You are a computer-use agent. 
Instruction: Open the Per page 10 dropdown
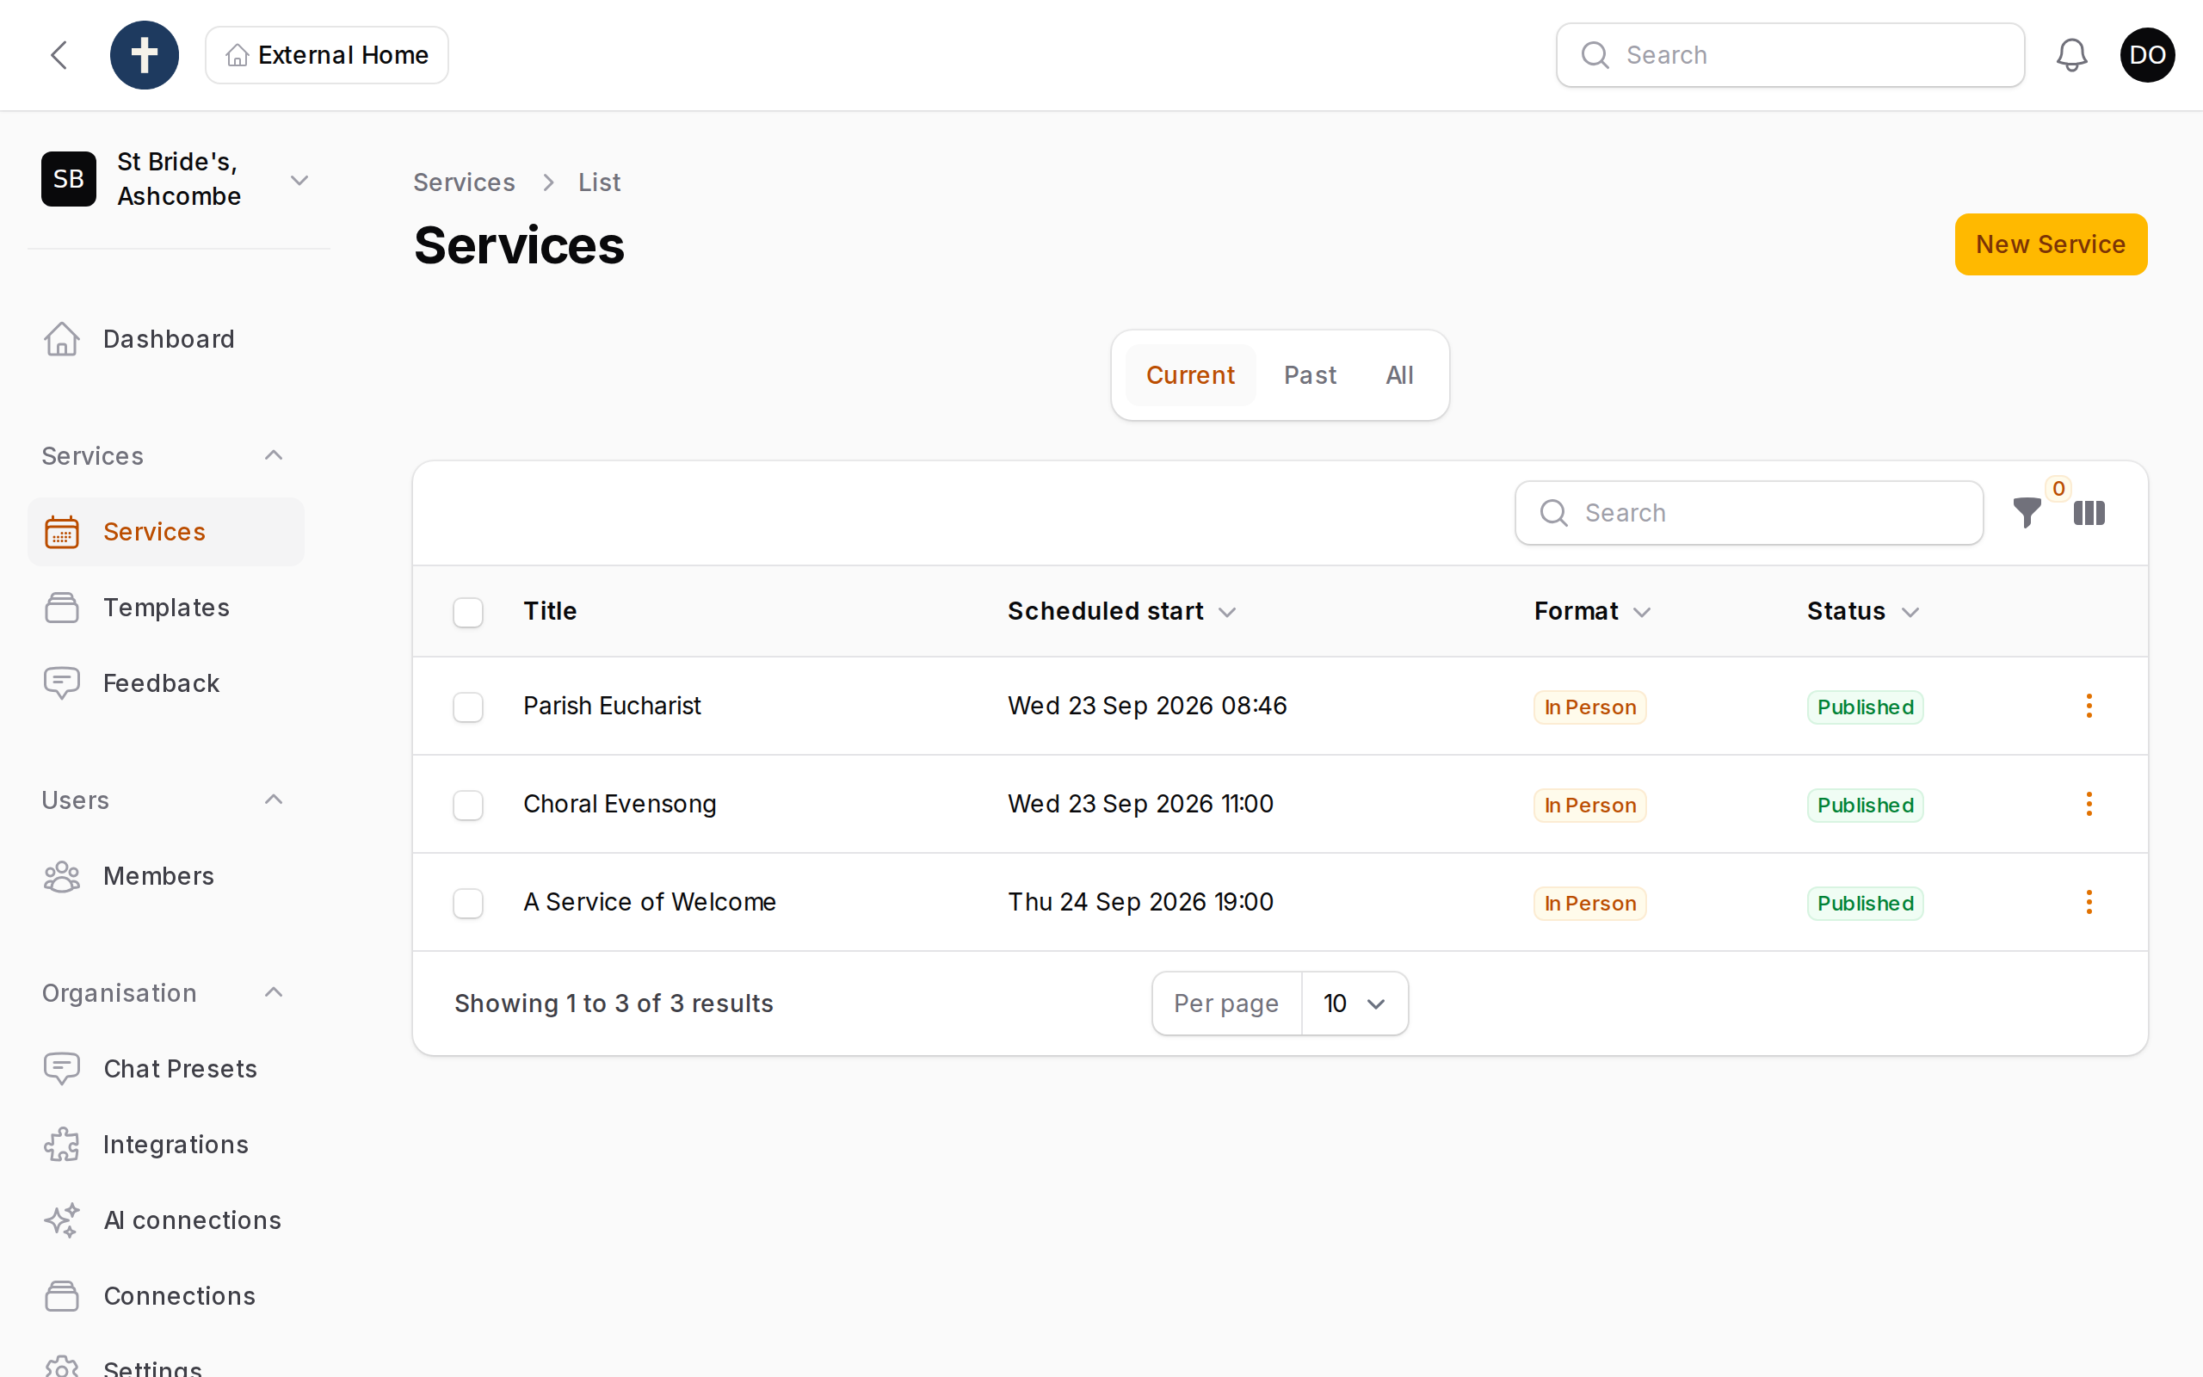point(1355,1003)
